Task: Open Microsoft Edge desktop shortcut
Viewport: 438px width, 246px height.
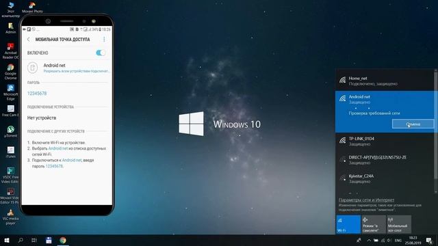Action: (x=11, y=92)
